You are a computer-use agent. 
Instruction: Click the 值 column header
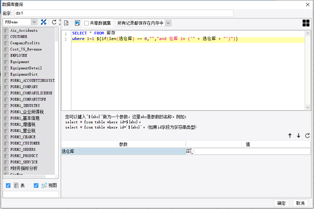pos(248,144)
